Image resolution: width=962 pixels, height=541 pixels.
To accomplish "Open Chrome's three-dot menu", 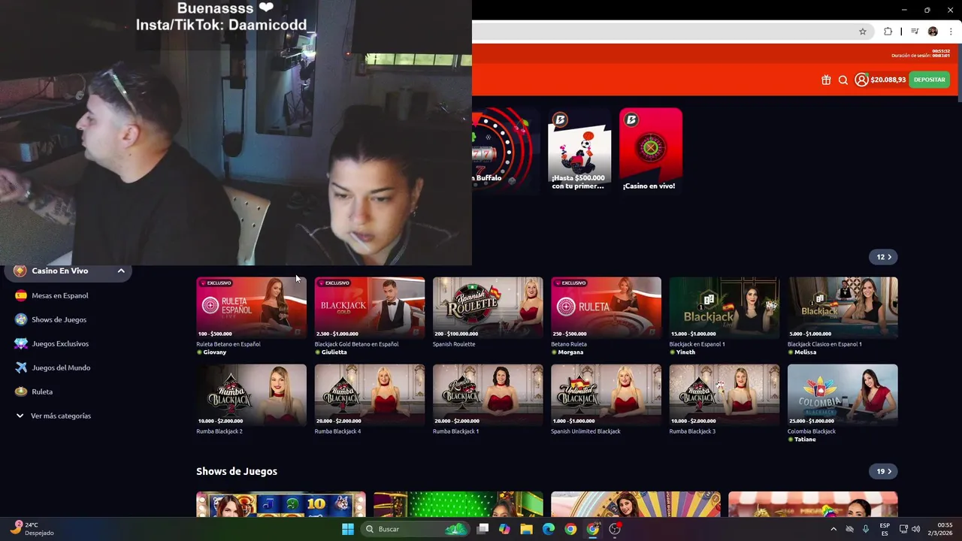I will [951, 32].
